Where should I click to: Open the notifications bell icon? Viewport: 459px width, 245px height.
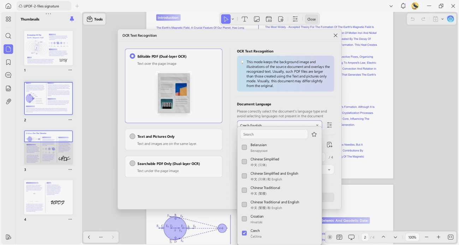(403, 6)
